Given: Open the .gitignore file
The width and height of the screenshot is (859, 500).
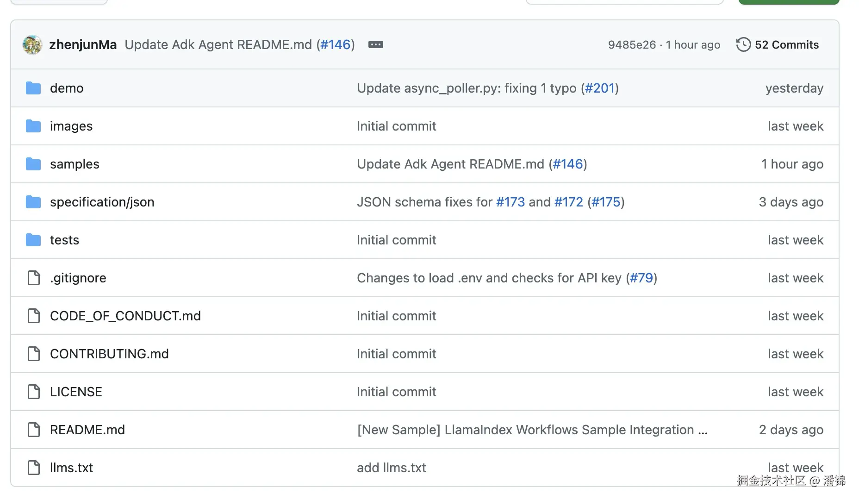Looking at the screenshot, I should (78, 278).
